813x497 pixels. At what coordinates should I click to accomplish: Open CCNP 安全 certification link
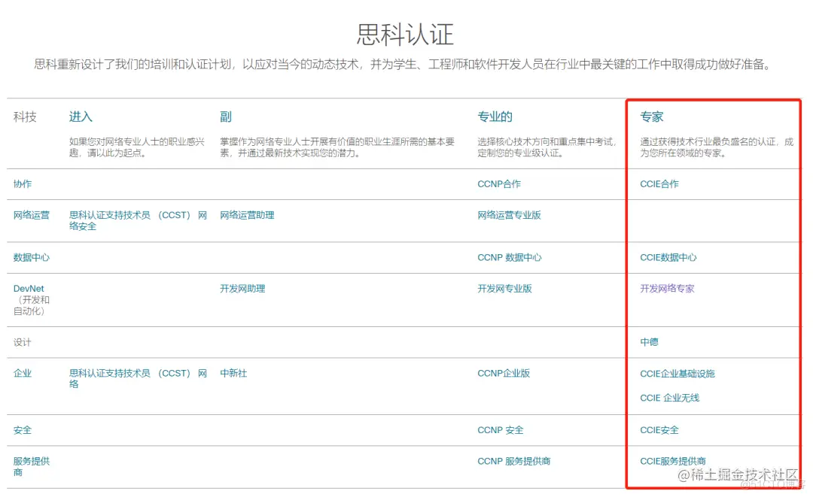[501, 431]
